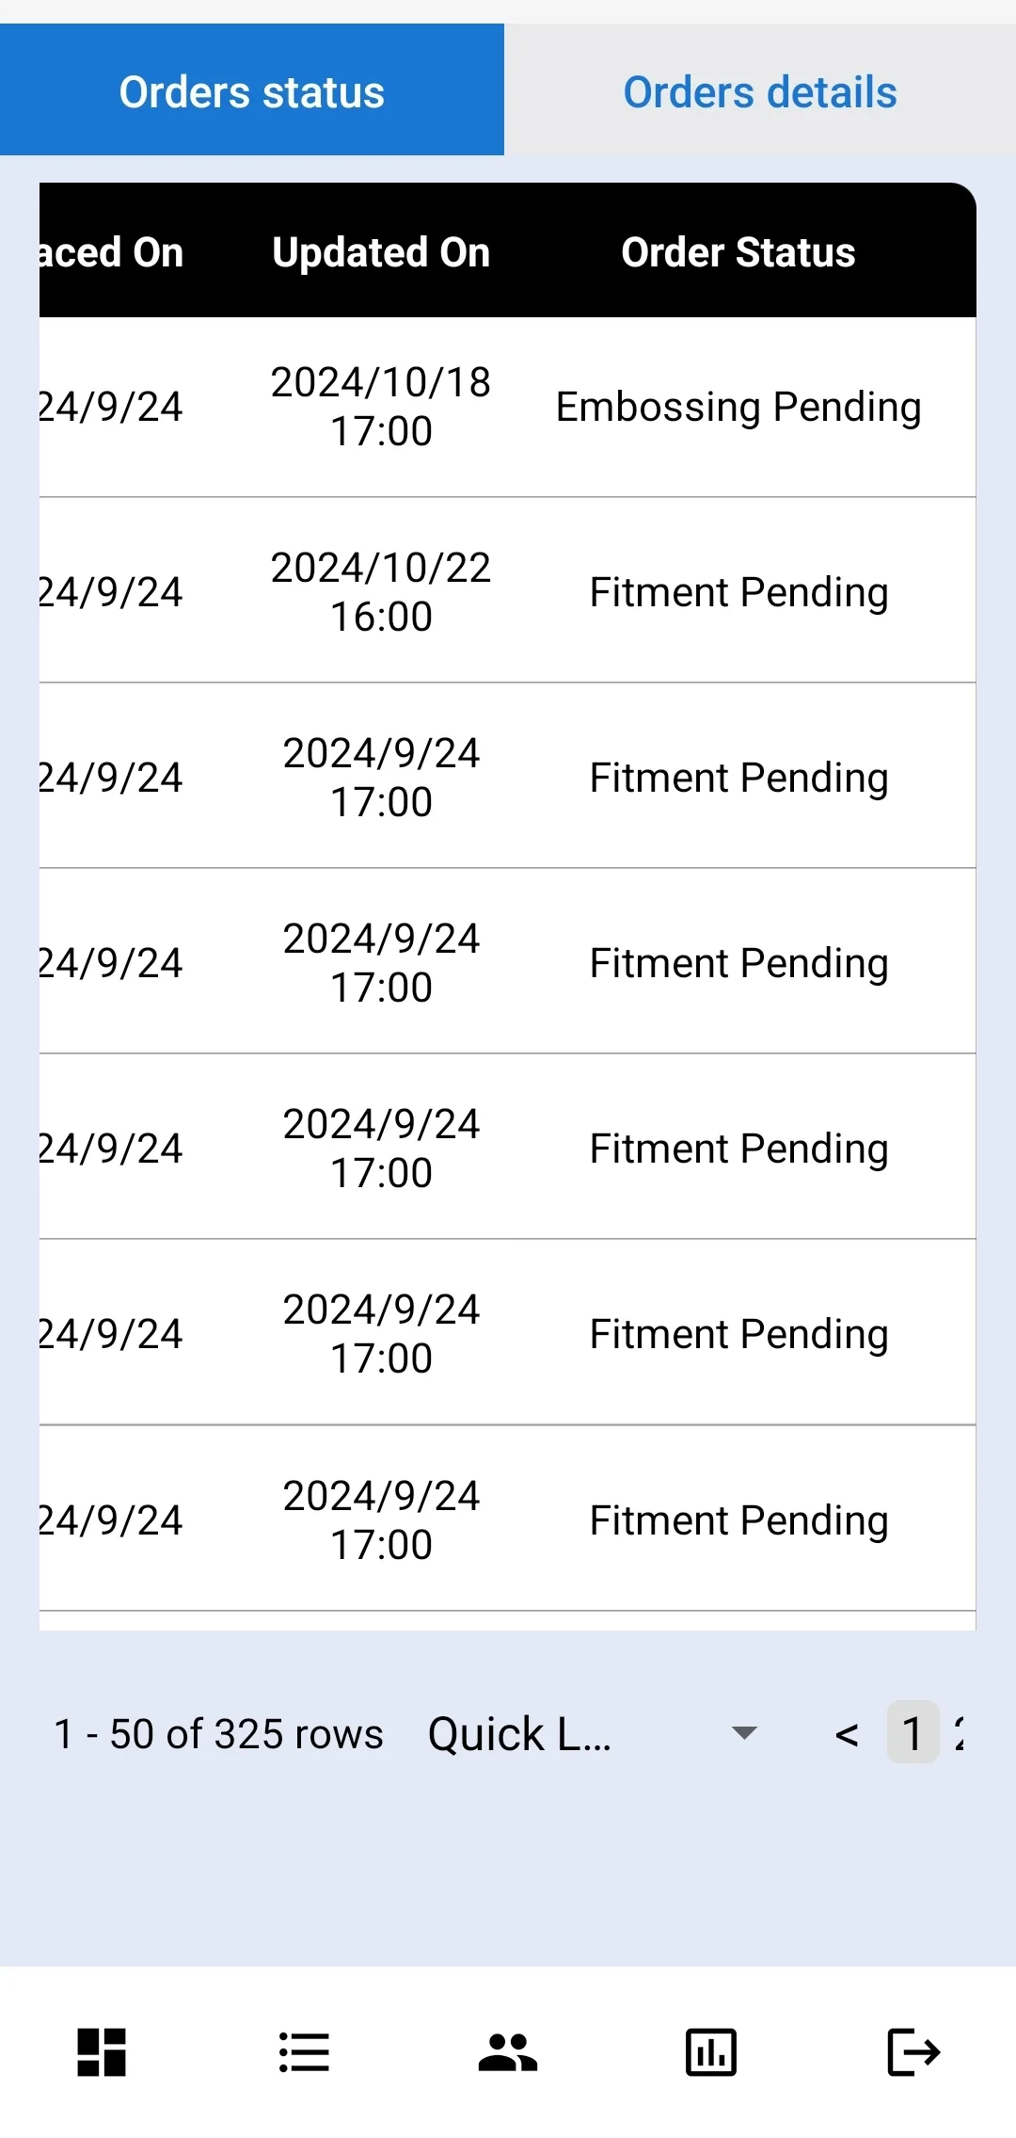This screenshot has height=2138, width=1016.
Task: Click the 2024/10/18 17:00 updated cell
Action: 381,407
